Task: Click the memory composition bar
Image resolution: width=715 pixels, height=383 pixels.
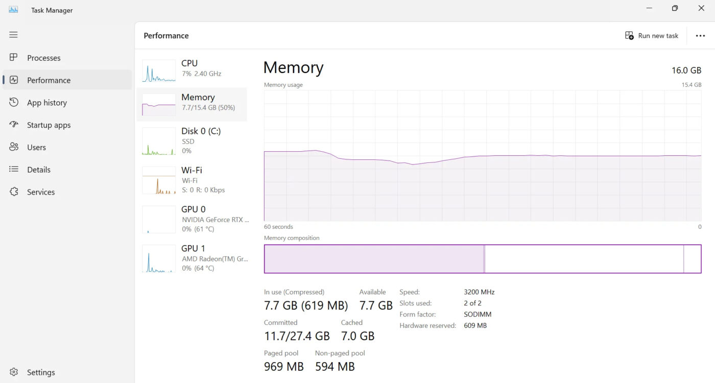Action: click(483, 259)
